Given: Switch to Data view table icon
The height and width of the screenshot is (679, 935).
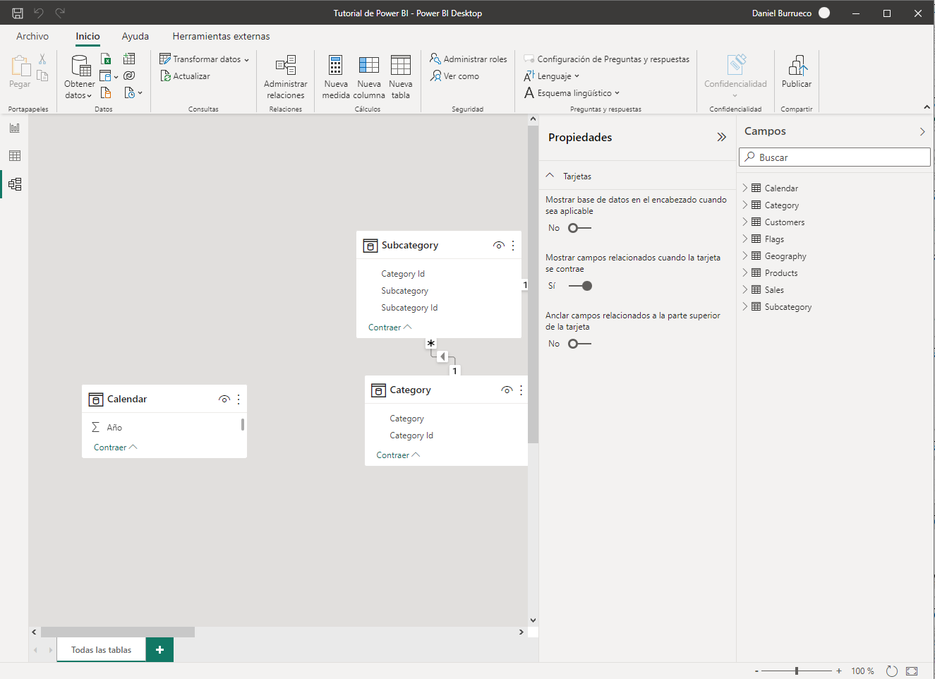Looking at the screenshot, I should (x=15, y=156).
